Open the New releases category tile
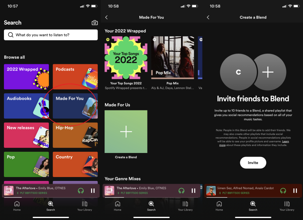This screenshot has width=303, height=220. click(26, 135)
